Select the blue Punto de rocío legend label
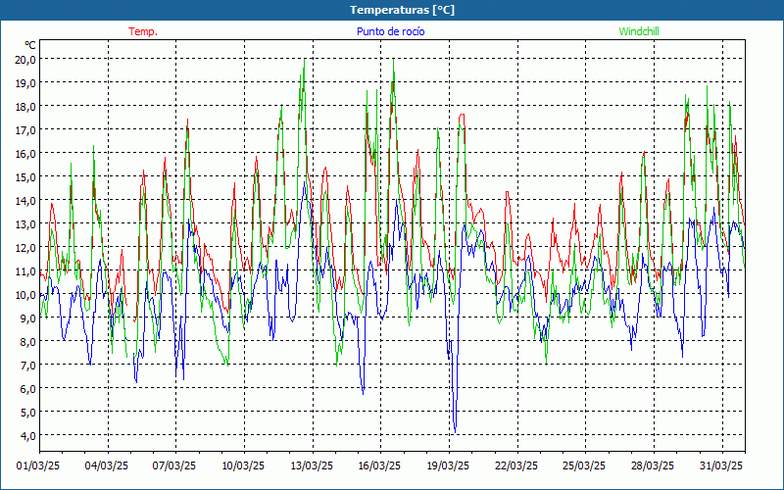The height and width of the screenshot is (490, 784). pyautogui.click(x=390, y=31)
